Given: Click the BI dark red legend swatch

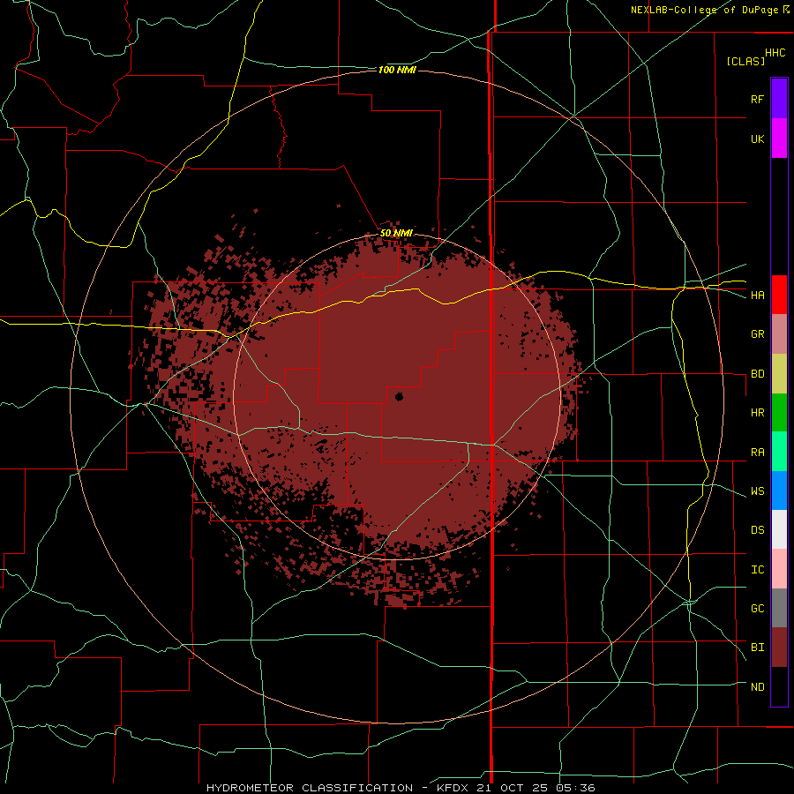Looking at the screenshot, I should coord(779,648).
